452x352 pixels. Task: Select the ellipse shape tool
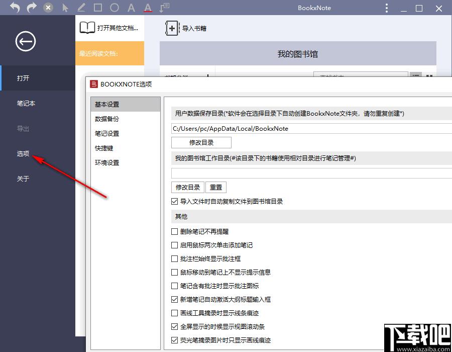click(115, 8)
